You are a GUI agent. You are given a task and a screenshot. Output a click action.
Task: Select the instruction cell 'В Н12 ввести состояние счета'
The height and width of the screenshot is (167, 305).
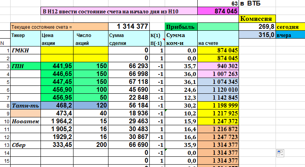(119, 11)
